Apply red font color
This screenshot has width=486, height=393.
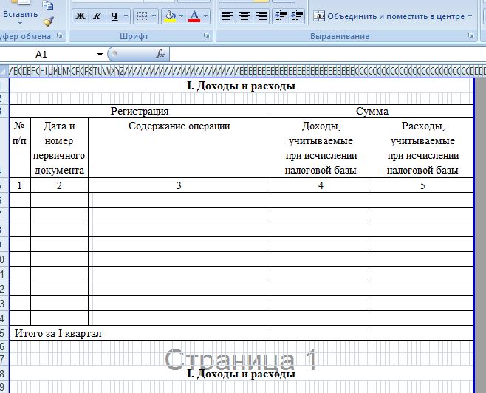coord(194,16)
